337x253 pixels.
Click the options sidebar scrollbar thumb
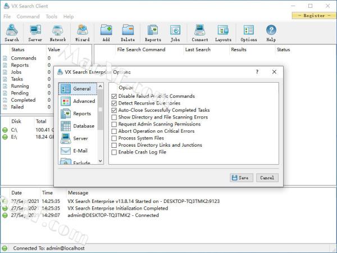coord(100,110)
